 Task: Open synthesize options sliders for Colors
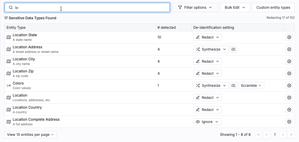(233, 86)
